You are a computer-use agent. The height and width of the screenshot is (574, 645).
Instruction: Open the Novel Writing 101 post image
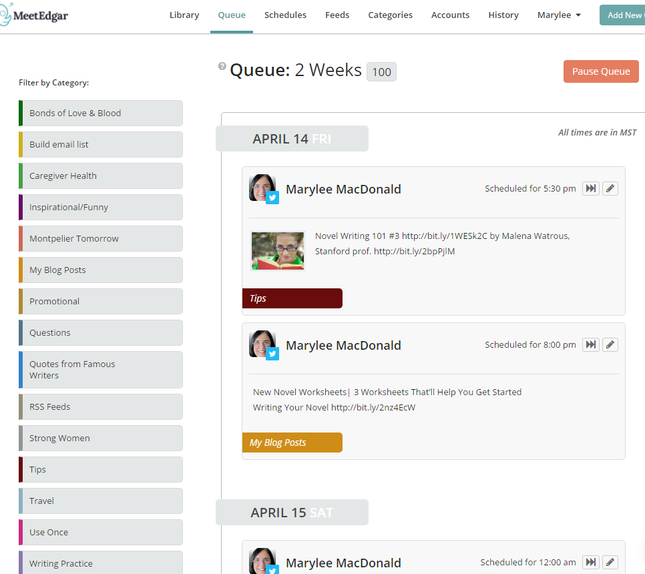pos(278,251)
